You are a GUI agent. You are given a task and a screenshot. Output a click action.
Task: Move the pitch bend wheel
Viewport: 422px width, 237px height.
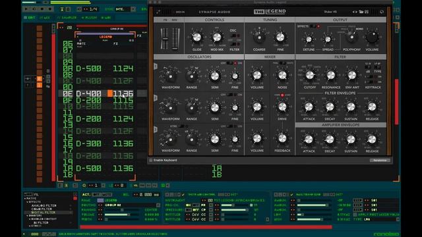tap(165, 38)
